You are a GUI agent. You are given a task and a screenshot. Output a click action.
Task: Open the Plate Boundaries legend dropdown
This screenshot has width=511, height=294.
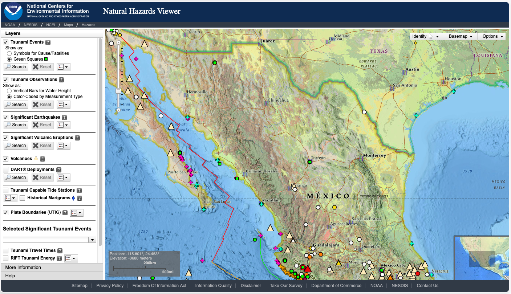point(77,213)
